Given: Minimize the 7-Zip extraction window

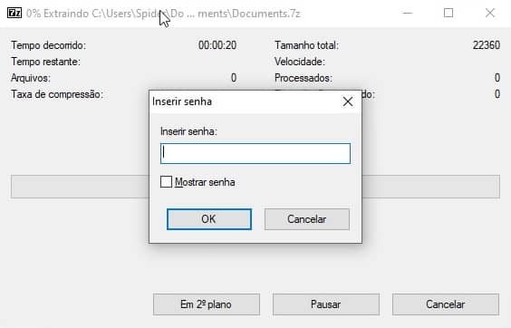Looking at the screenshot, I should tap(408, 13).
